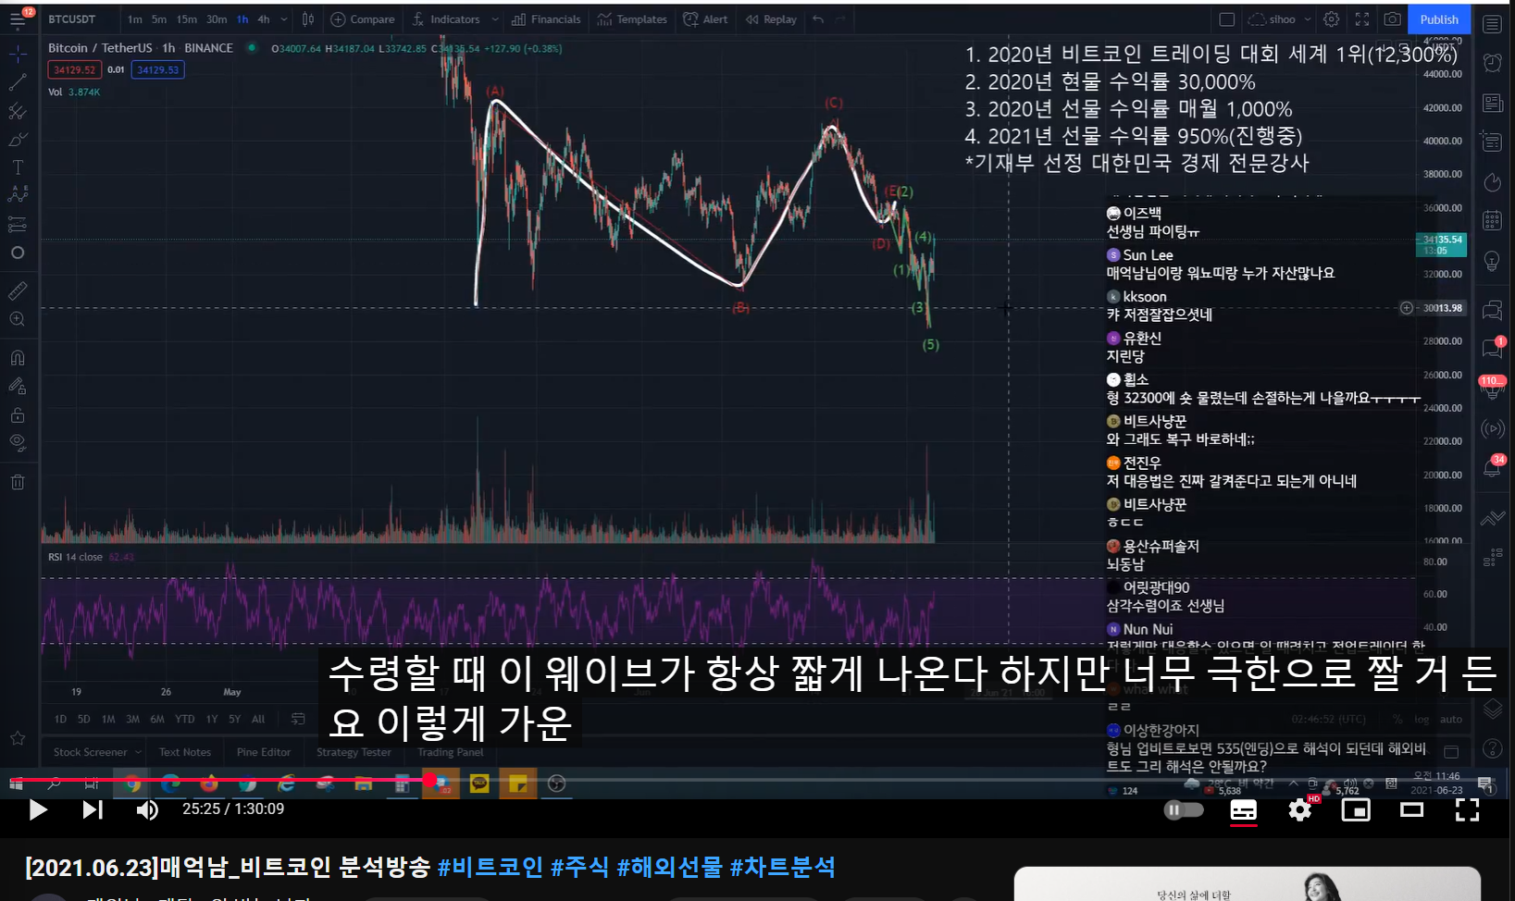
Task: Open the alerts alarm clock sidebar panel
Action: pos(1493,62)
